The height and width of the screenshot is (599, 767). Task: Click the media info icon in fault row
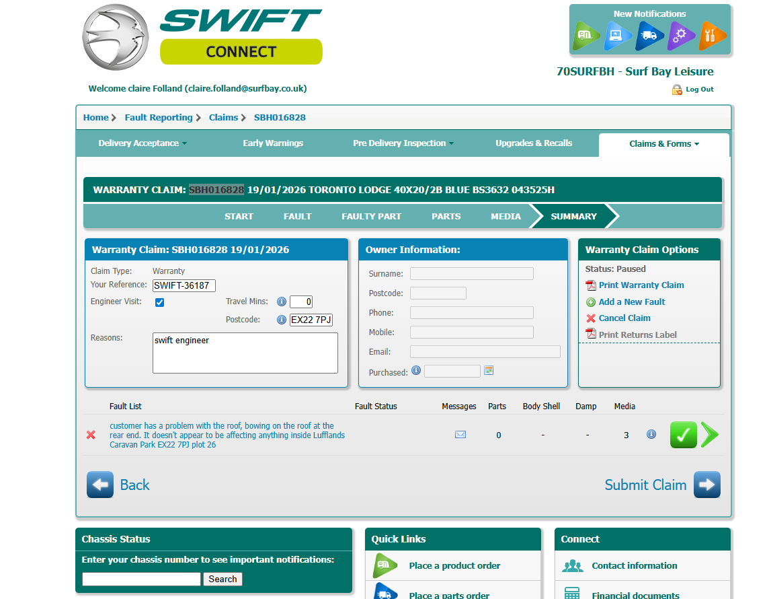(651, 434)
